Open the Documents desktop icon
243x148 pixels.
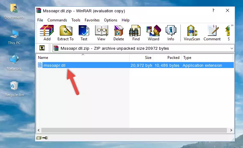click(x=15, y=12)
